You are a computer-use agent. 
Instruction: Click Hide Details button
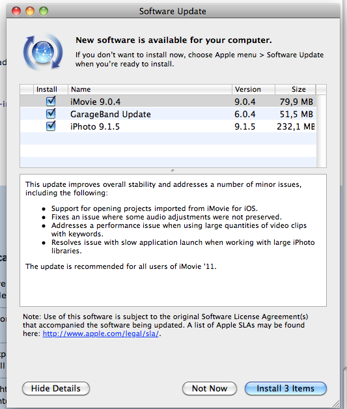(x=56, y=388)
